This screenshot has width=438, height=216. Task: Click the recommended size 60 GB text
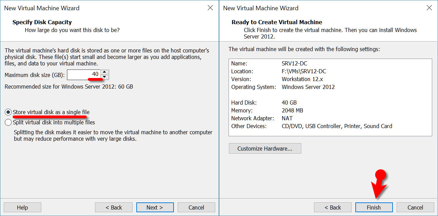click(x=69, y=87)
